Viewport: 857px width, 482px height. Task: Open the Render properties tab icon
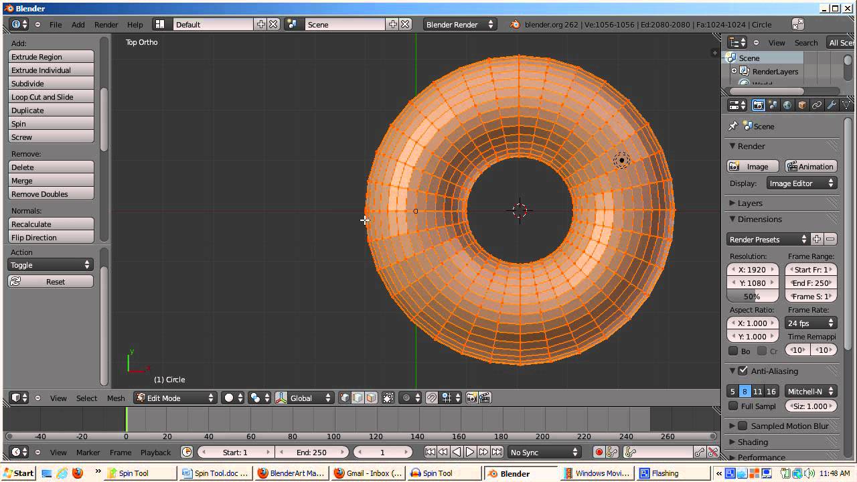758,105
